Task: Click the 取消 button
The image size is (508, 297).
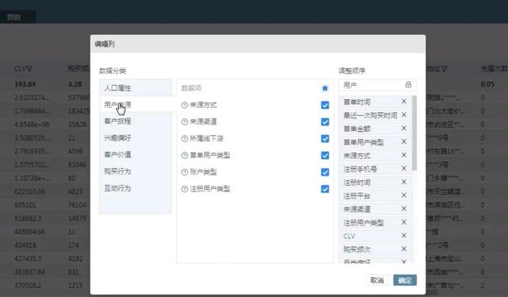Action: coord(377,280)
